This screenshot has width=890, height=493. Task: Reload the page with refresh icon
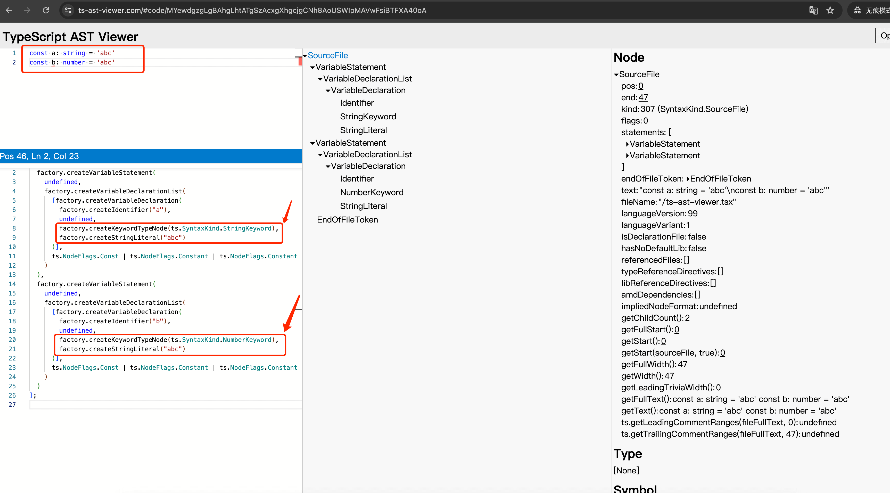point(46,10)
